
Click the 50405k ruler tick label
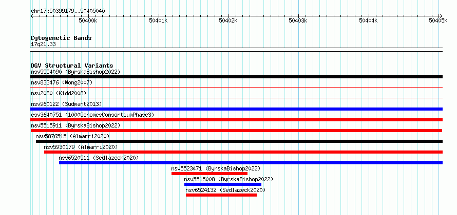tap(438, 20)
